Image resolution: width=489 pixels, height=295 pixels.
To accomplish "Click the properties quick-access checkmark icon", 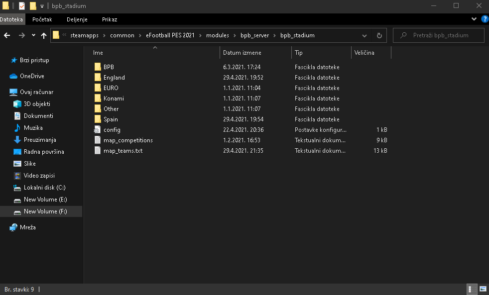I will [x=22, y=6].
